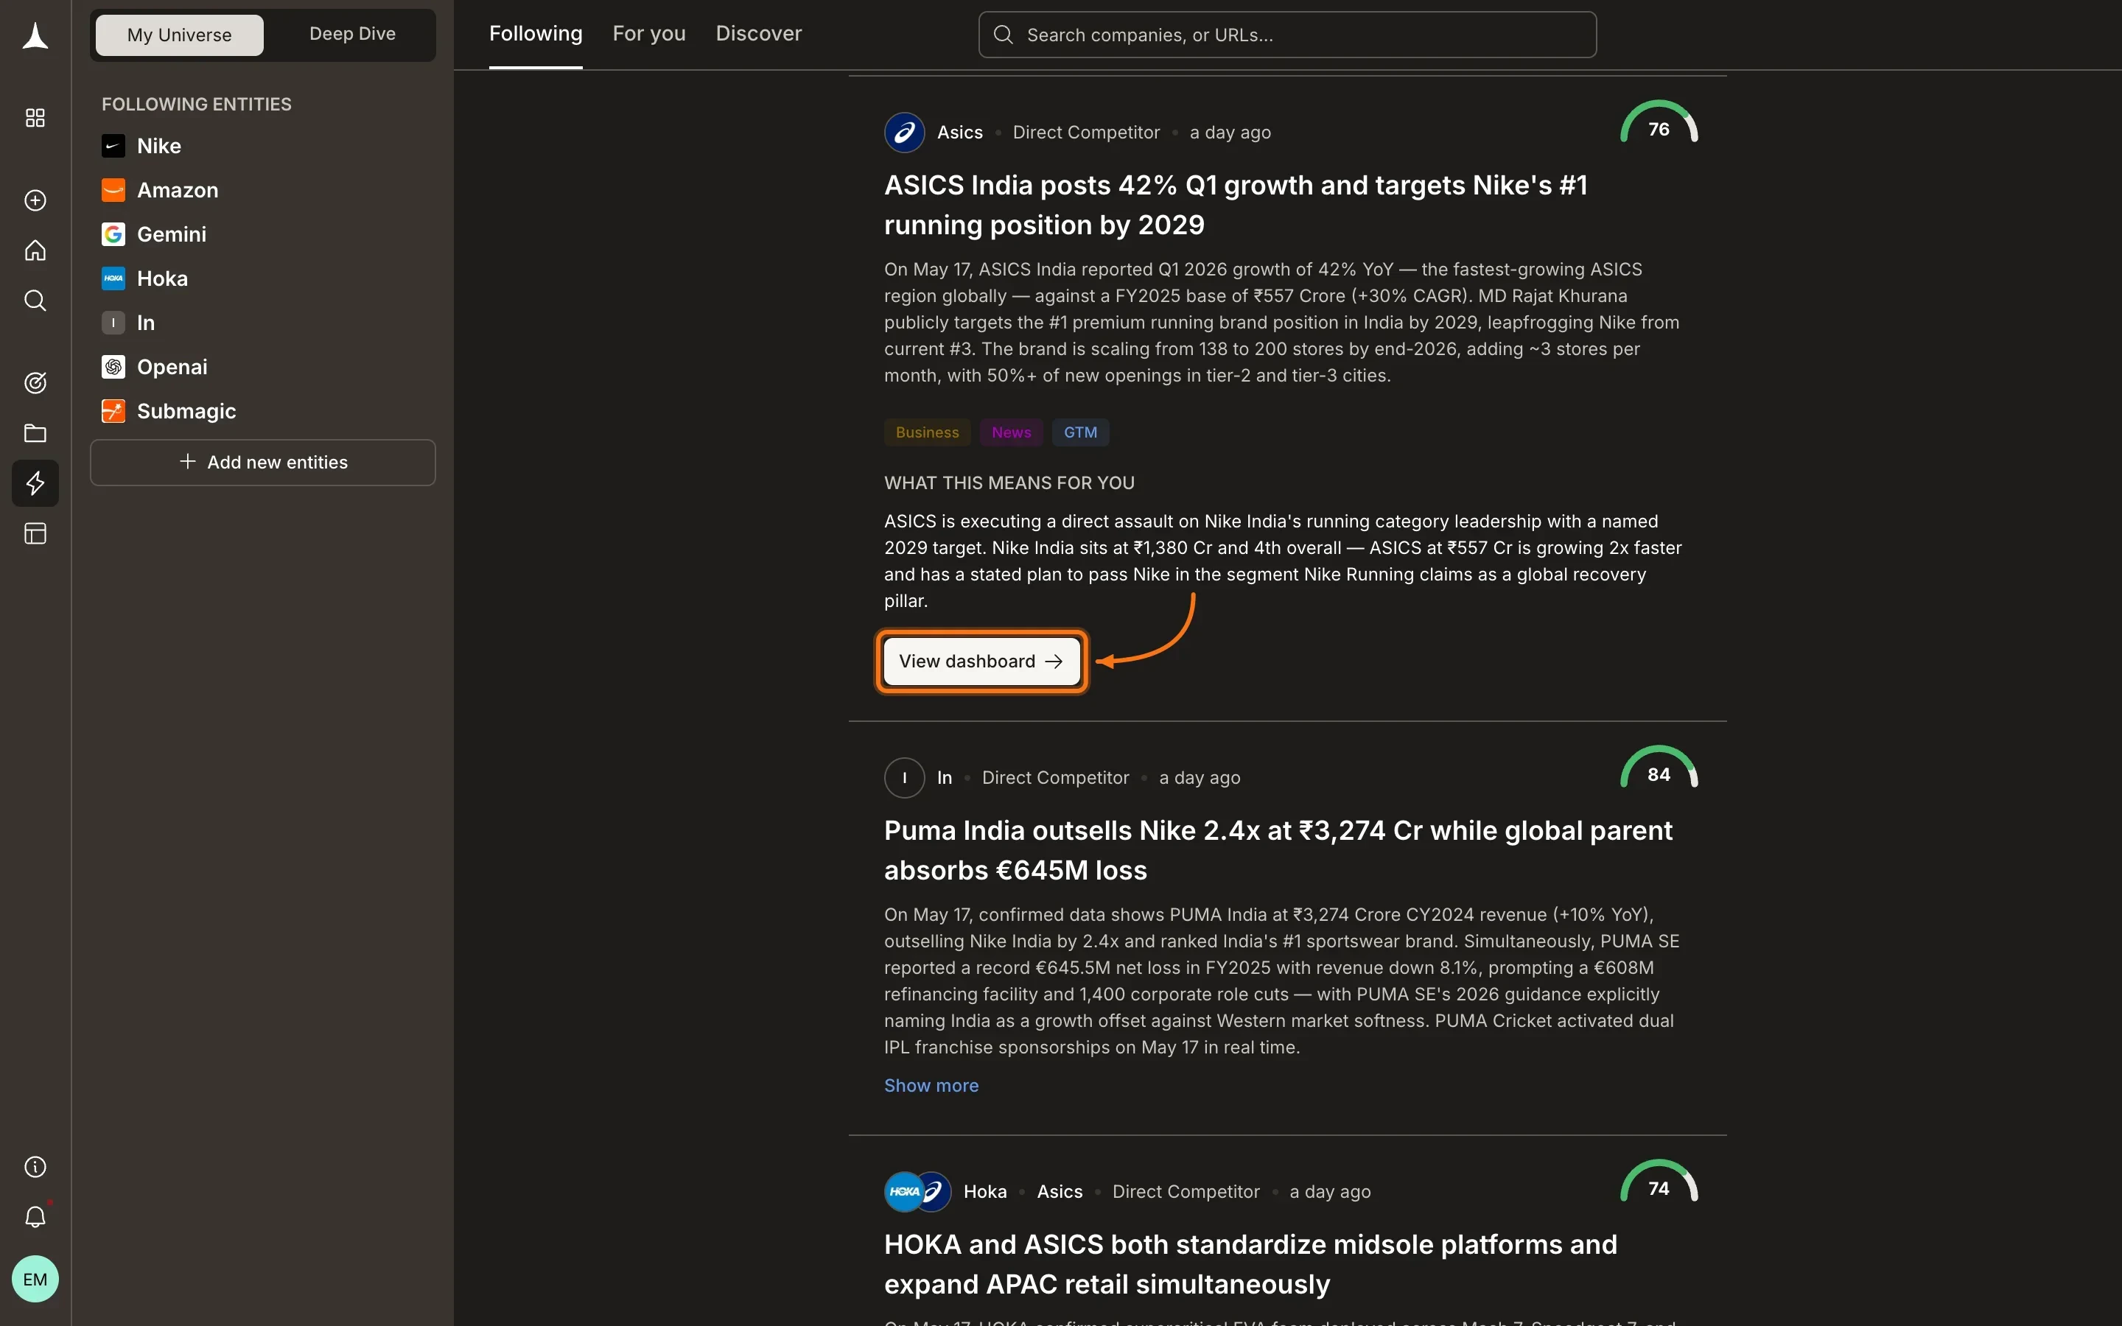Click Add new entities button
2122x1326 pixels.
click(263, 462)
